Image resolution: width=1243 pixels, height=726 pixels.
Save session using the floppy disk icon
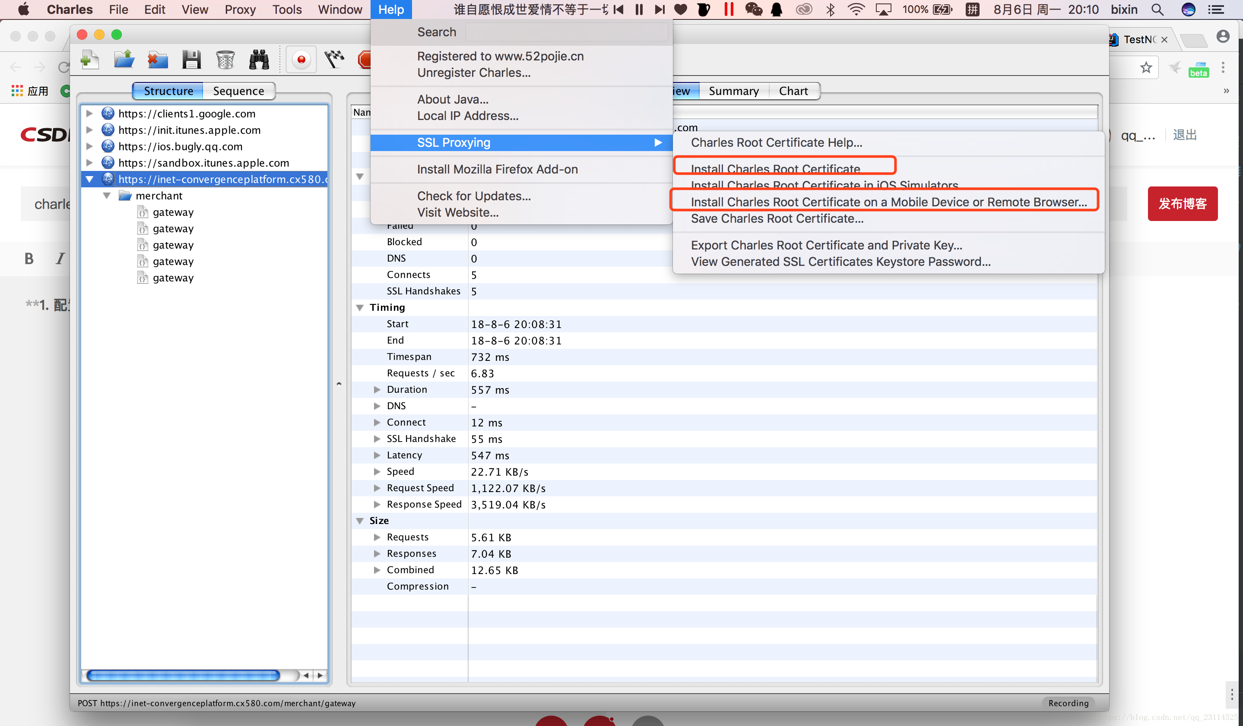(191, 60)
